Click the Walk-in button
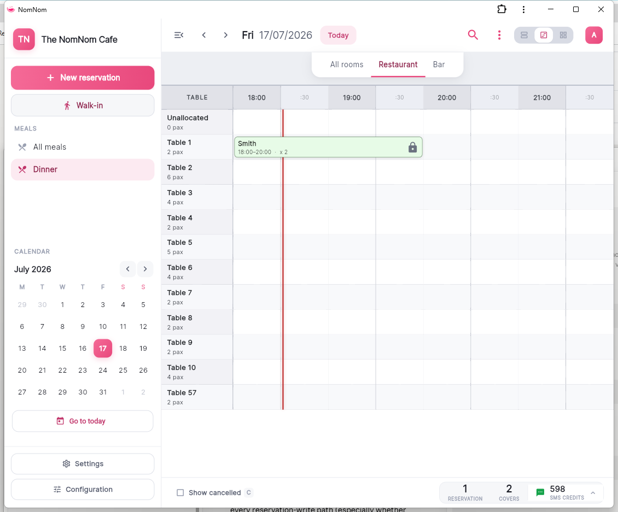Viewport: 618px width, 512px height. (x=83, y=105)
